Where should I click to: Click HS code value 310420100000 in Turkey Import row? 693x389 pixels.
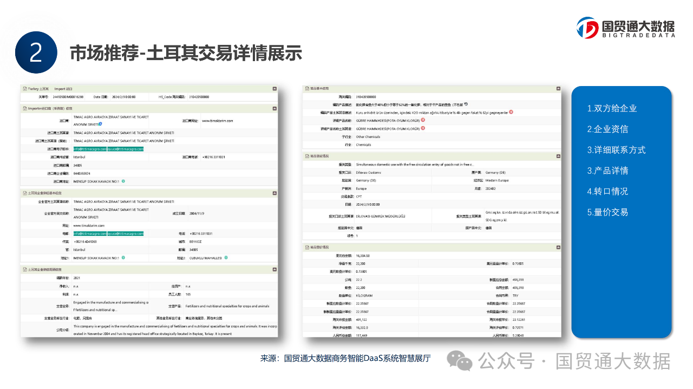(x=199, y=97)
